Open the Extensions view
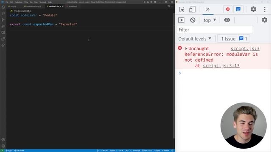This screenshot has height=152, width=271. tap(3, 39)
